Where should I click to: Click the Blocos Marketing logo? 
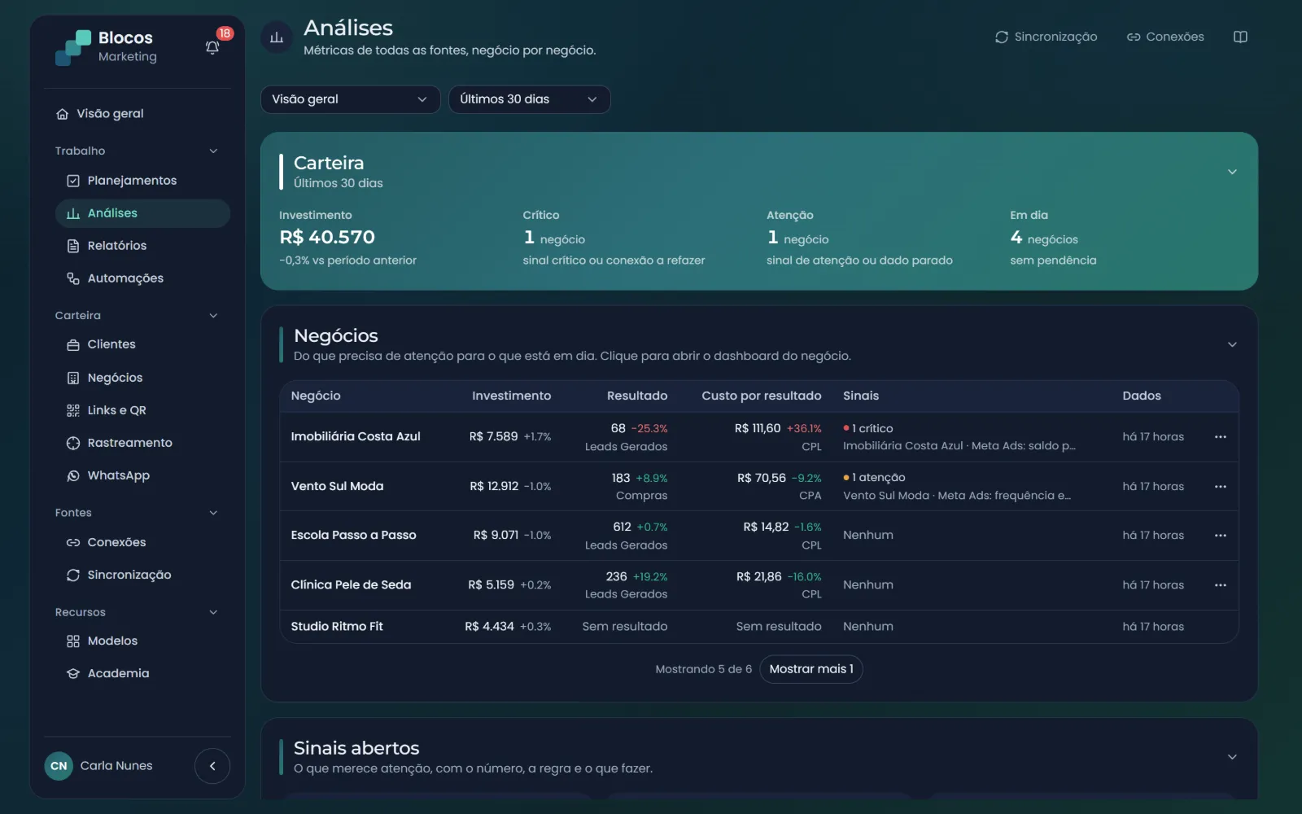point(106,47)
